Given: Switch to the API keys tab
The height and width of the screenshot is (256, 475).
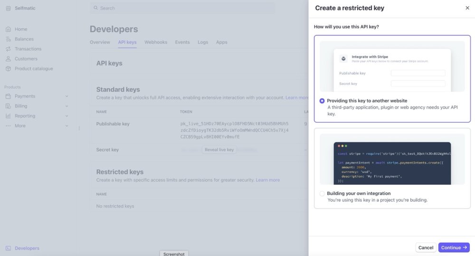Looking at the screenshot, I should (x=127, y=42).
